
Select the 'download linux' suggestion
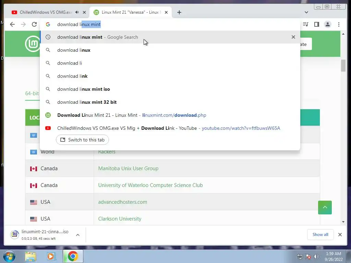coord(170,50)
